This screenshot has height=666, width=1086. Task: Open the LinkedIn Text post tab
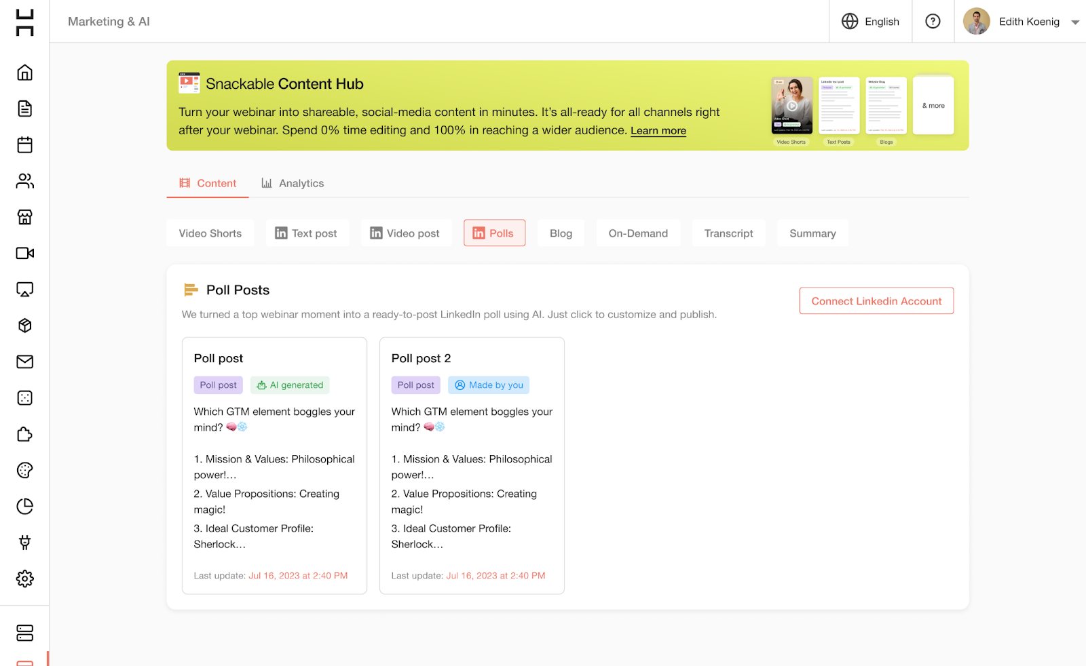point(306,233)
